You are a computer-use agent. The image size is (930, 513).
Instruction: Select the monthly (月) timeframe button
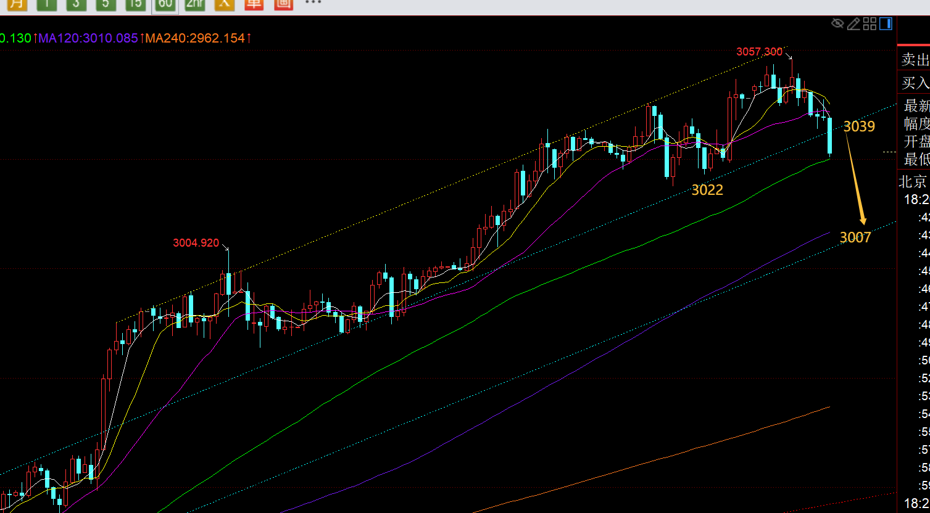tap(17, 4)
